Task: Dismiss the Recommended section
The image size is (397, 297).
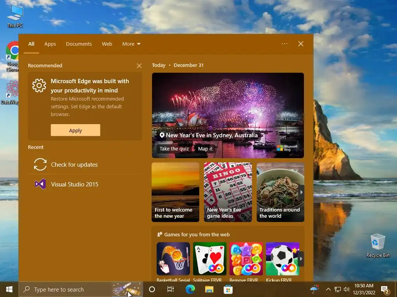Action: (139, 66)
